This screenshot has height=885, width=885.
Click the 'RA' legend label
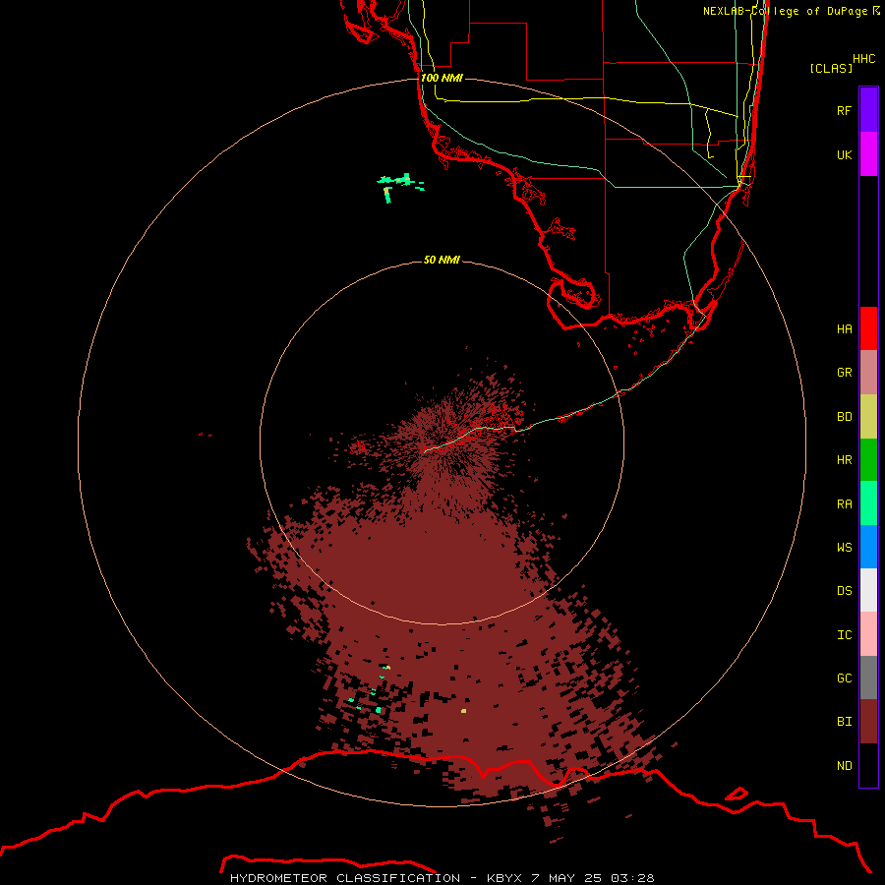tap(844, 504)
